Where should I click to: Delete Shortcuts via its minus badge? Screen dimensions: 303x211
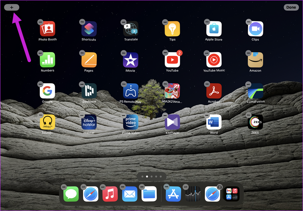pyautogui.click(x=82, y=22)
